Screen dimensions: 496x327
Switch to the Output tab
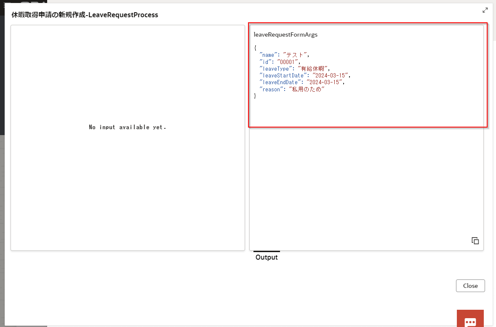pyautogui.click(x=267, y=257)
